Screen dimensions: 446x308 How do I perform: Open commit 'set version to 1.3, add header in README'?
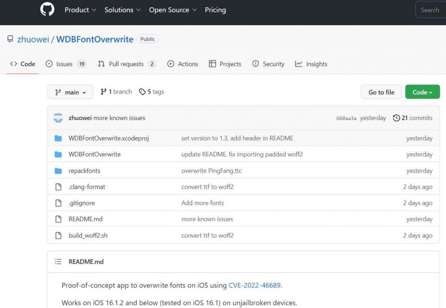[237, 138]
